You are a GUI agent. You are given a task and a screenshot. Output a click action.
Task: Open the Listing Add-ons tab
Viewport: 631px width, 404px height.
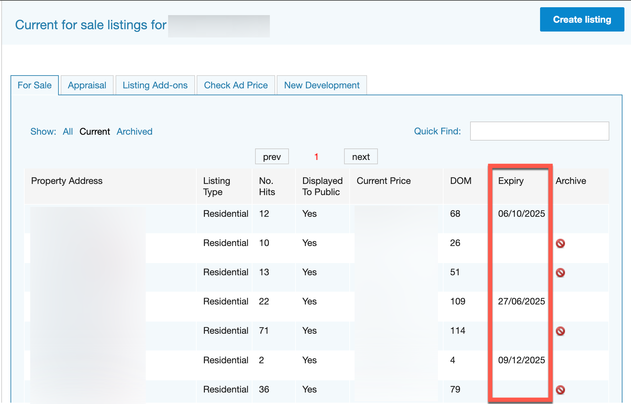tap(155, 85)
